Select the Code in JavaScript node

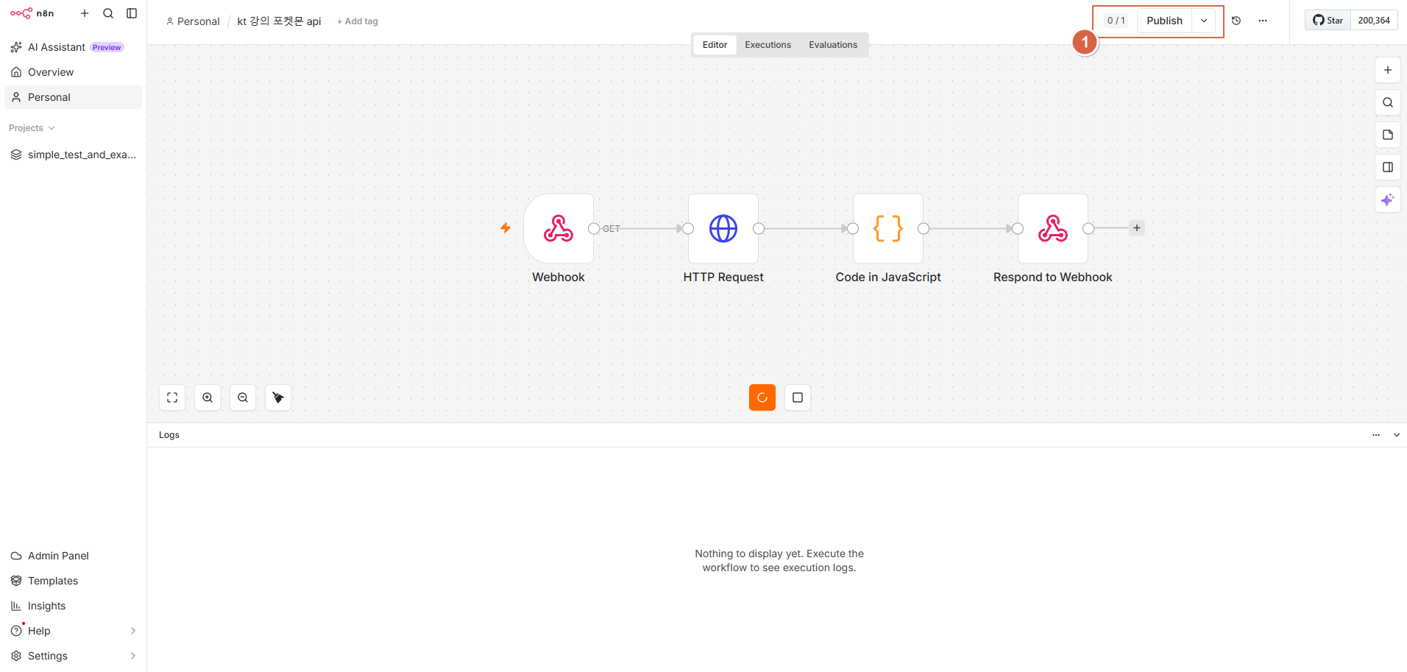click(888, 228)
